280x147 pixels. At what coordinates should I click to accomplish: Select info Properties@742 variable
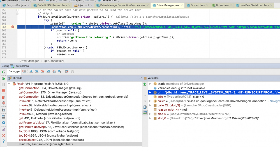(x=179, y=97)
